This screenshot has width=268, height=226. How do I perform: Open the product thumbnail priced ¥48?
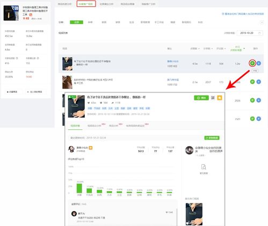pyautogui.click(x=11, y=13)
